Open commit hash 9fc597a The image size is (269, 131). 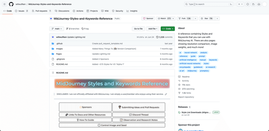pos(140,37)
